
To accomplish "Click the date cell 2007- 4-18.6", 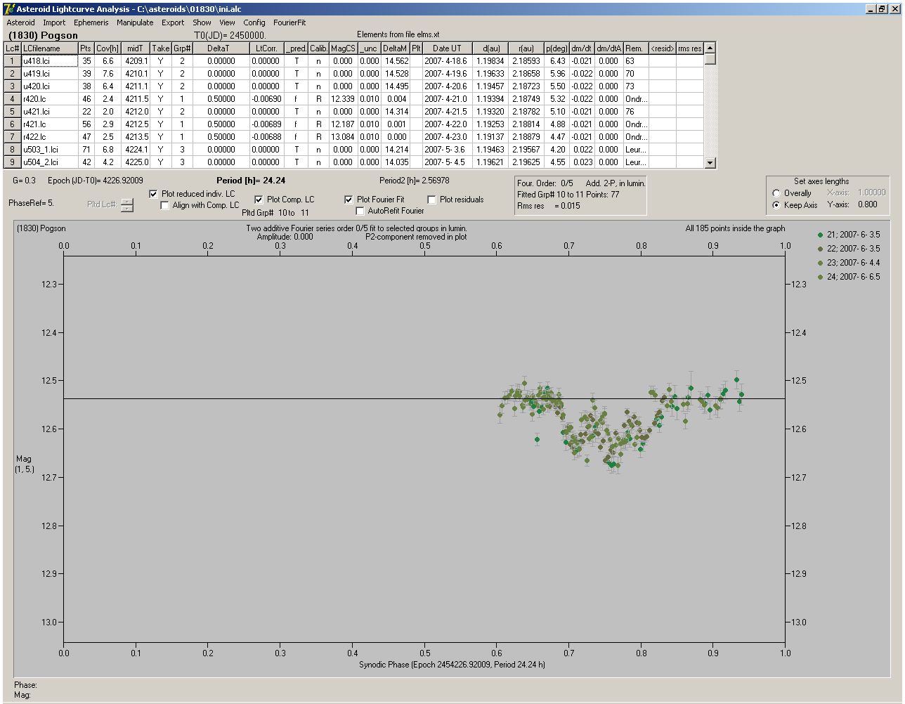I will pos(447,61).
